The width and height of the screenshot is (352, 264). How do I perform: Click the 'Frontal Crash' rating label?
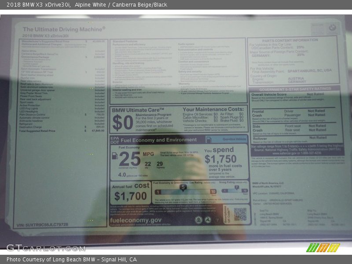coord(258,114)
